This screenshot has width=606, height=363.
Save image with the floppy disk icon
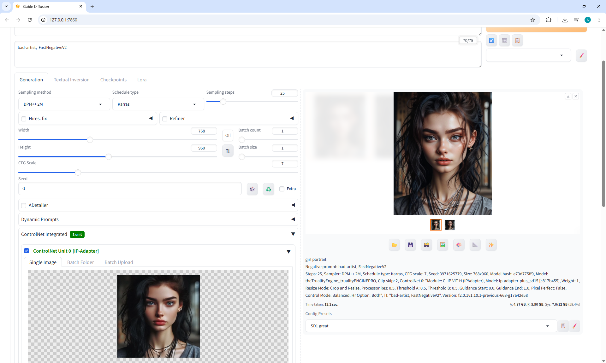(x=410, y=245)
